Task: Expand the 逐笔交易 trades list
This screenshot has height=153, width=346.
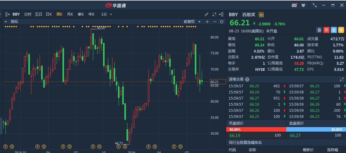Action: [342, 79]
